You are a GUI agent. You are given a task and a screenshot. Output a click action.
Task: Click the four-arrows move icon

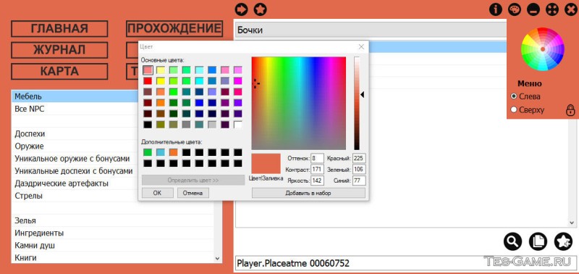pyautogui.click(x=552, y=9)
